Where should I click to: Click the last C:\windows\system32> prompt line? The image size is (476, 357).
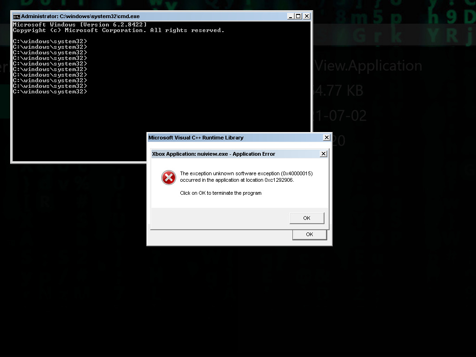click(50, 92)
